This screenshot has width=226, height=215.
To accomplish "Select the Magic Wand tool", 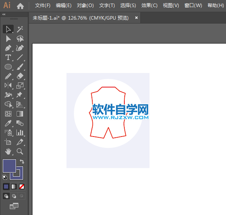I will [x=20, y=29].
